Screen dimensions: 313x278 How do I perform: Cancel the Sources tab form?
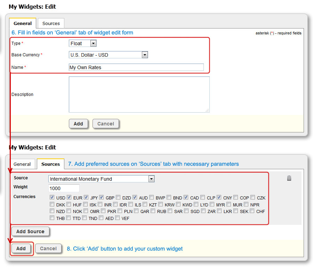point(48,248)
